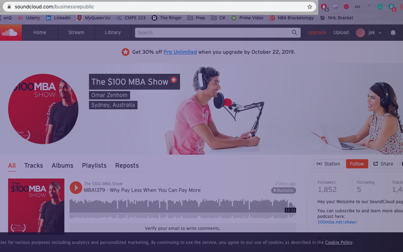This screenshot has width=403, height=252.
Task: Open the Prime Video bookmark
Action: click(247, 18)
